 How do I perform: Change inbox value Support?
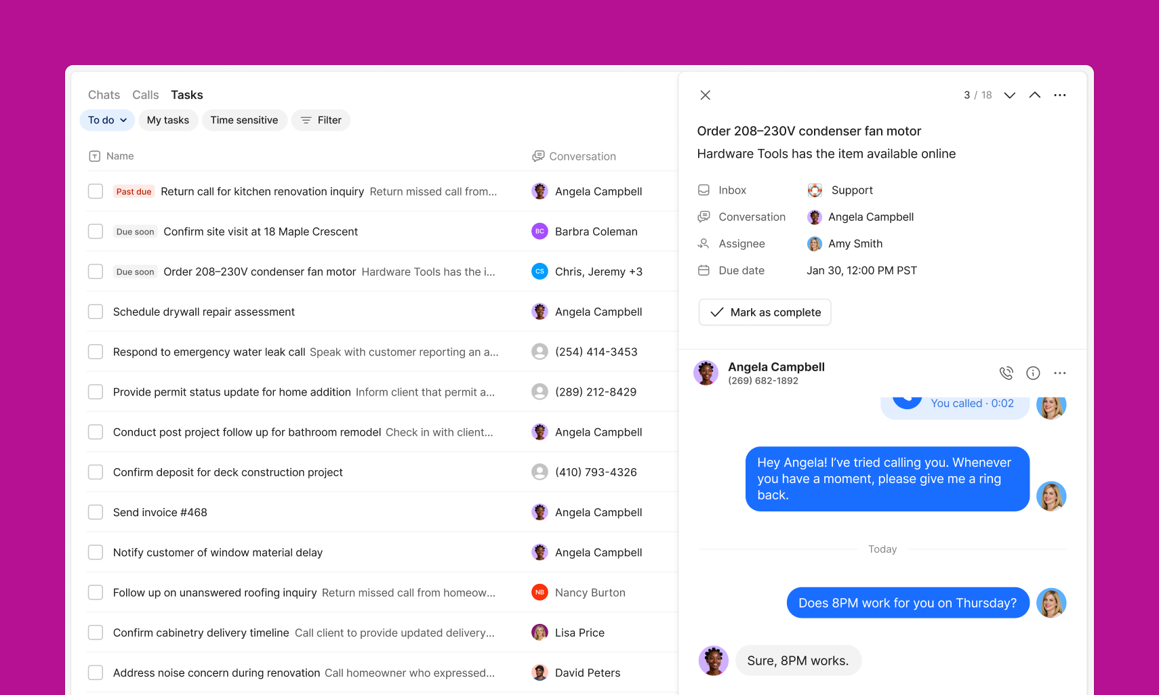coord(840,190)
